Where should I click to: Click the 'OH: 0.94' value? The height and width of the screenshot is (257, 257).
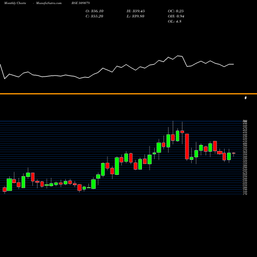pyautogui.click(x=176, y=16)
